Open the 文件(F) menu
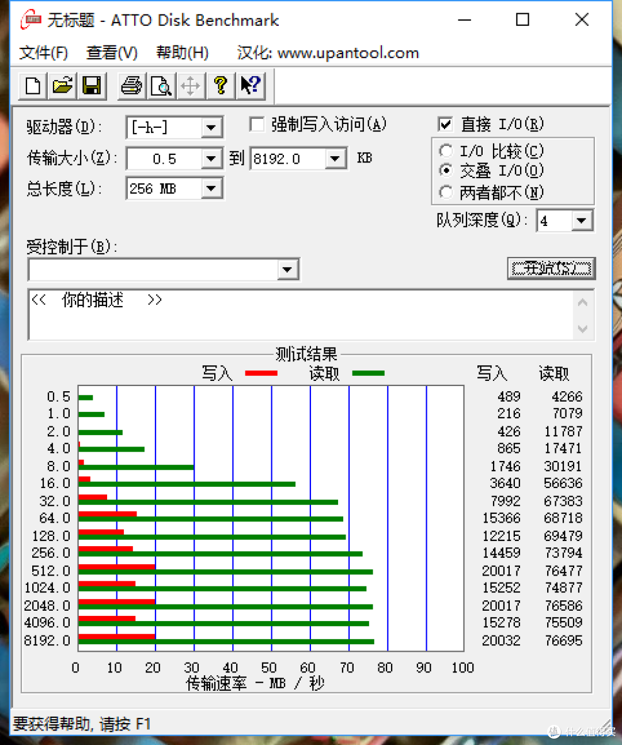The width and height of the screenshot is (622, 745). (43, 53)
